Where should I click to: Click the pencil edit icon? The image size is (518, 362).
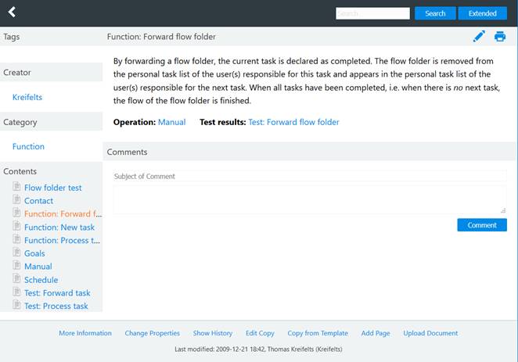(479, 36)
